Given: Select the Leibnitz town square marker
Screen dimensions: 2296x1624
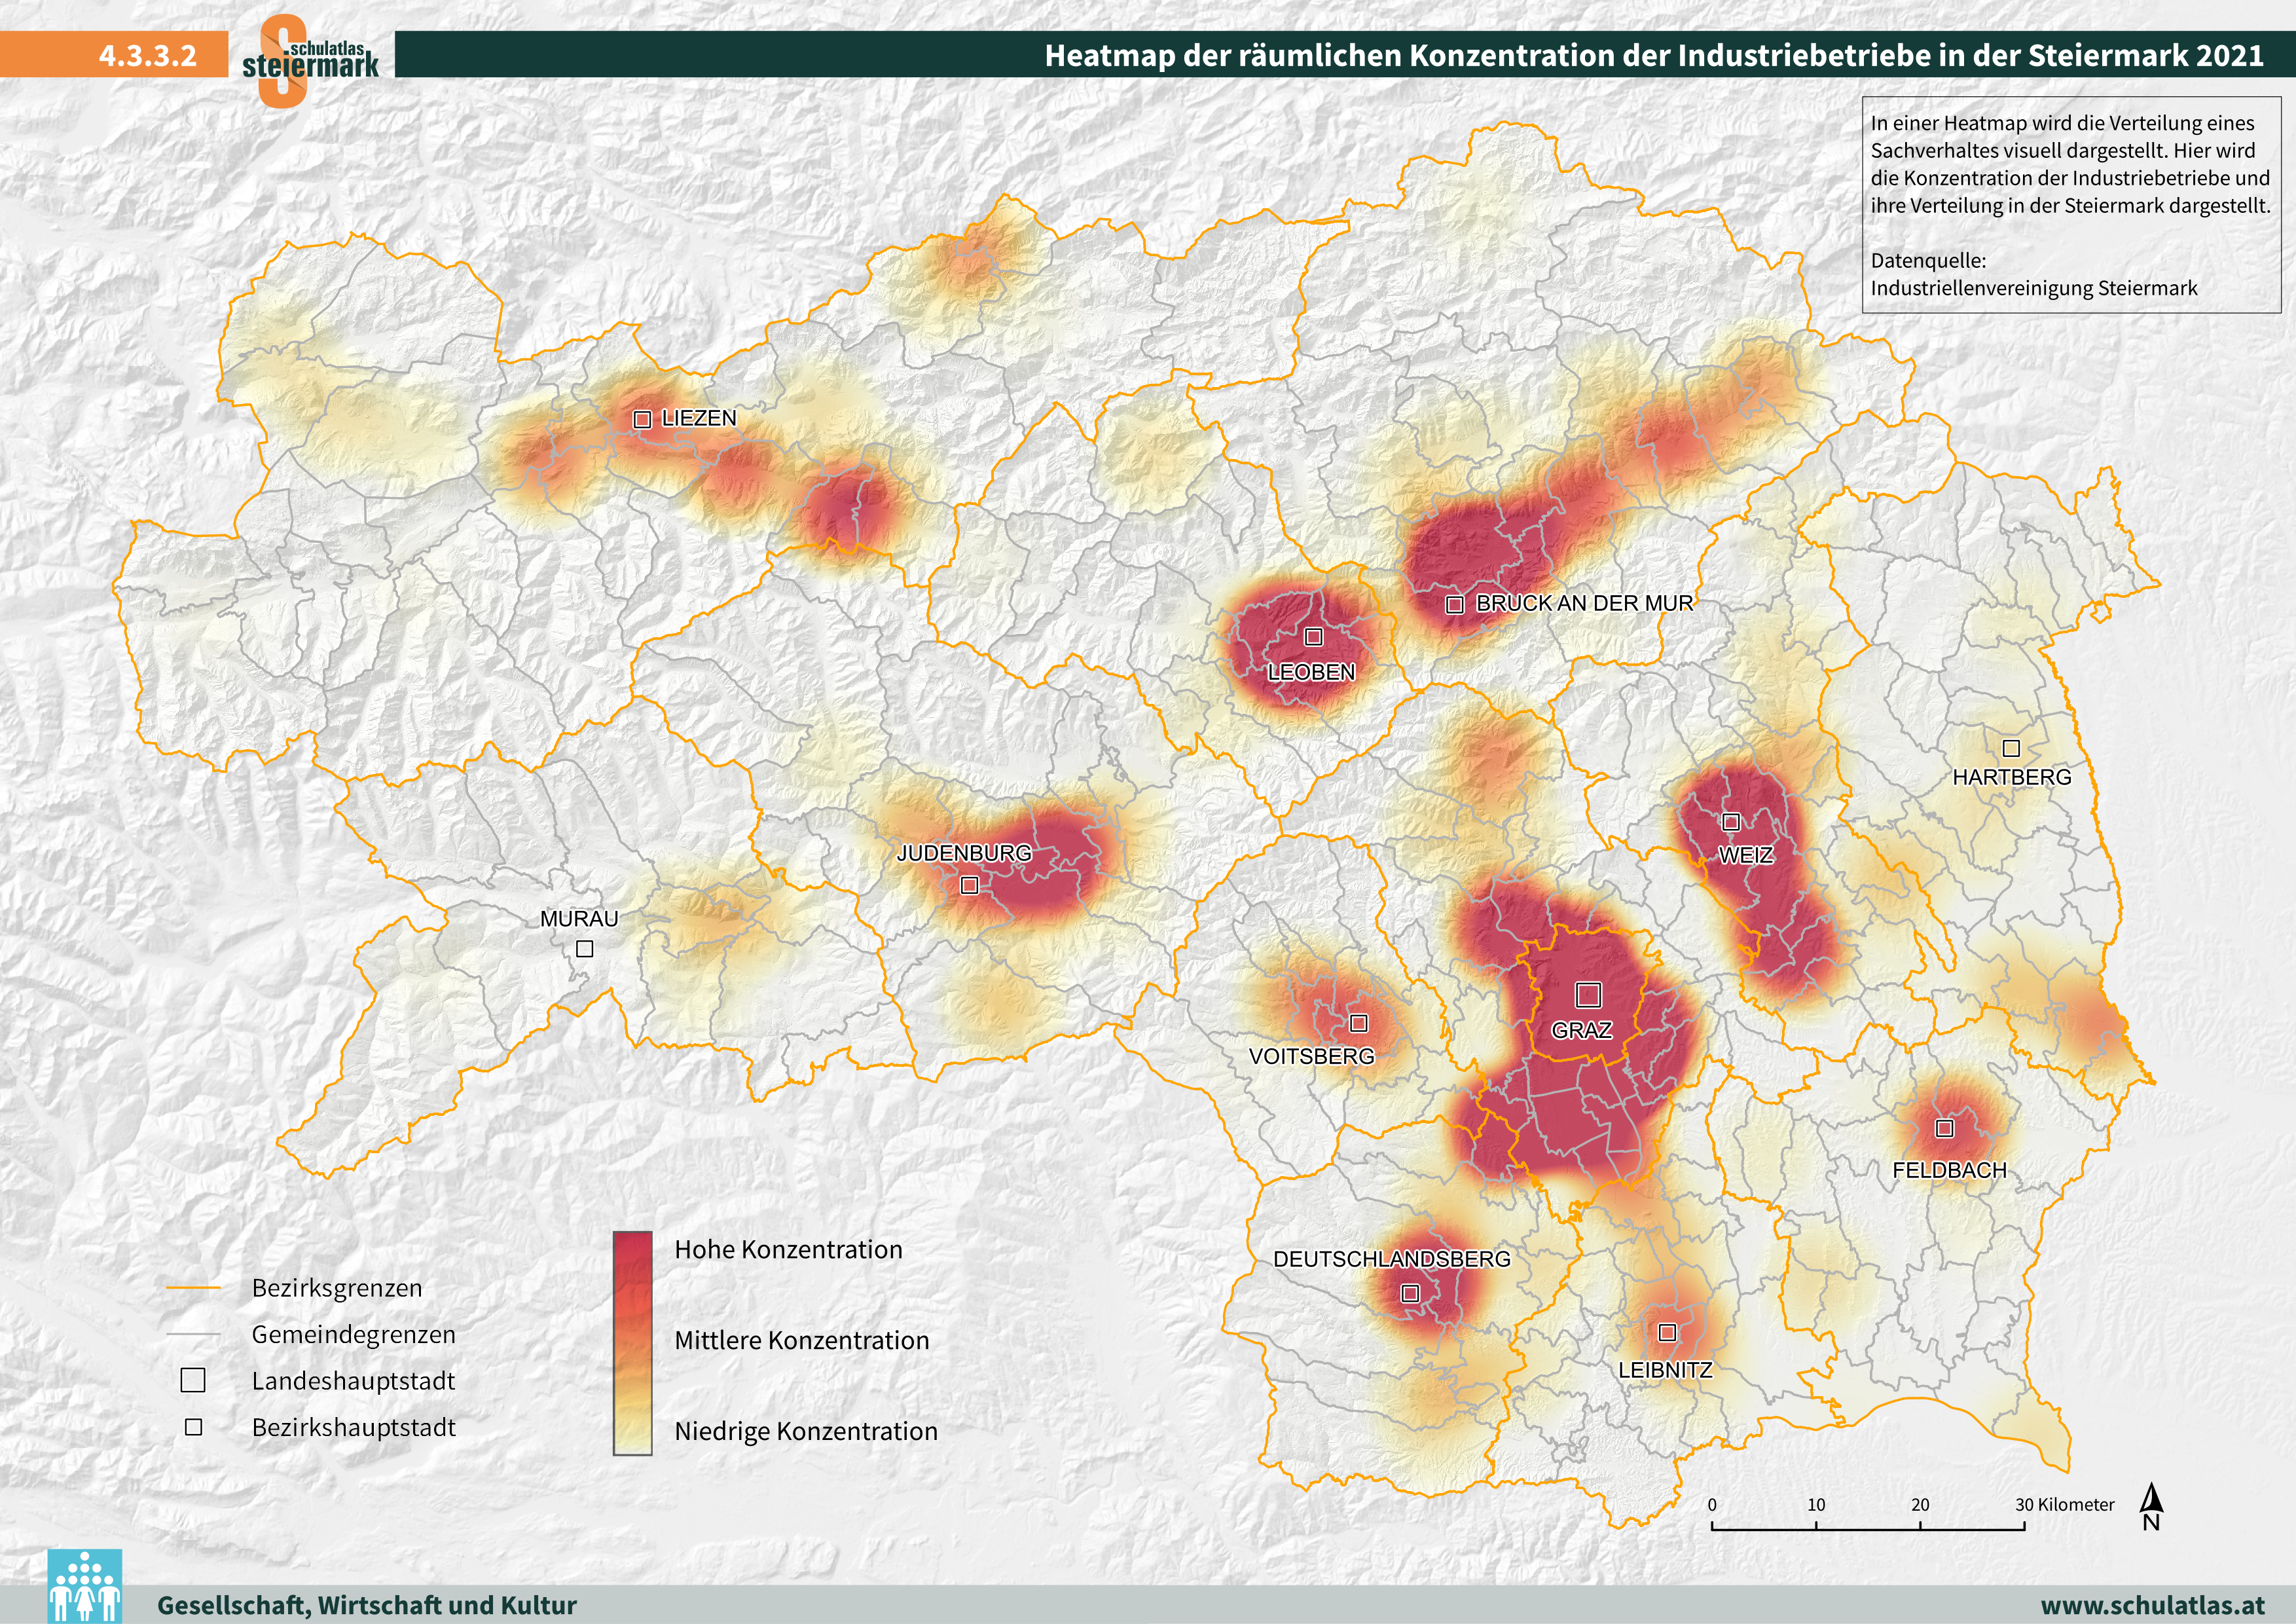Looking at the screenshot, I should tap(1667, 1332).
